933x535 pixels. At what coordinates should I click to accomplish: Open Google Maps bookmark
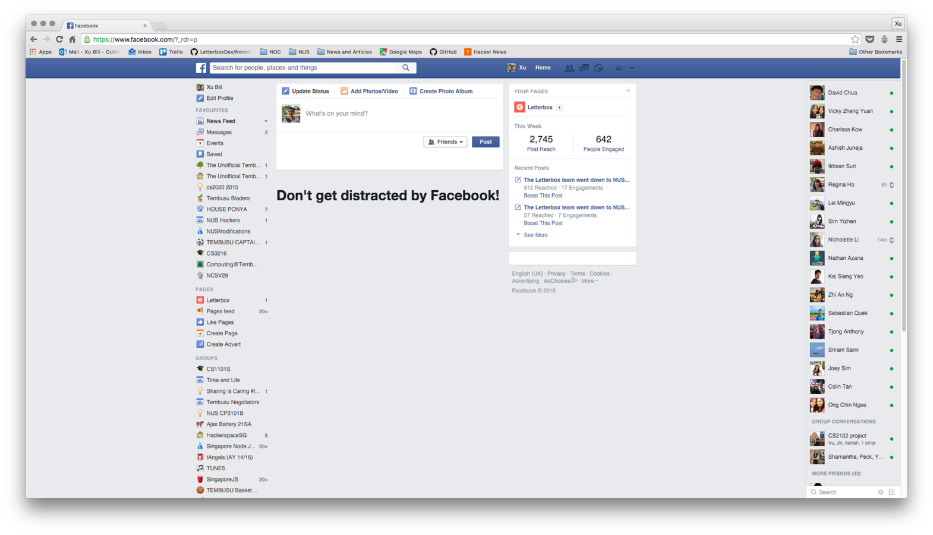(x=401, y=52)
